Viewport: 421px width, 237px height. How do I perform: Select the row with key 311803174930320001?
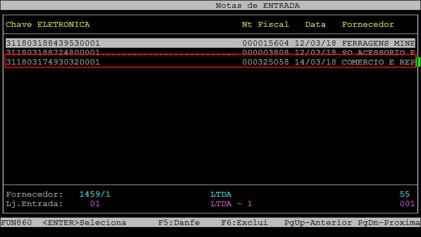[52, 62]
